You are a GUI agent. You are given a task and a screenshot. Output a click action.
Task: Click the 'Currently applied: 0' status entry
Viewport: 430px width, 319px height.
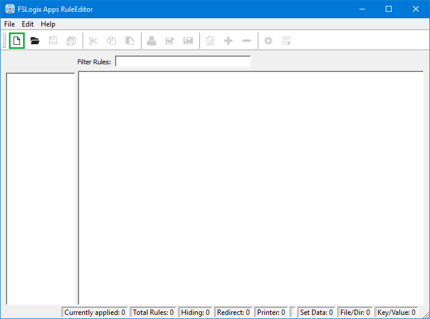(x=94, y=313)
